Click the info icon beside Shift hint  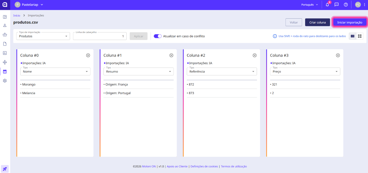tap(275, 36)
